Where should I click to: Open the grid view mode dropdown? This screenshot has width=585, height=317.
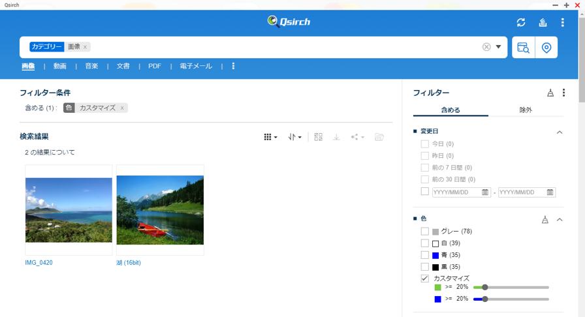point(270,137)
